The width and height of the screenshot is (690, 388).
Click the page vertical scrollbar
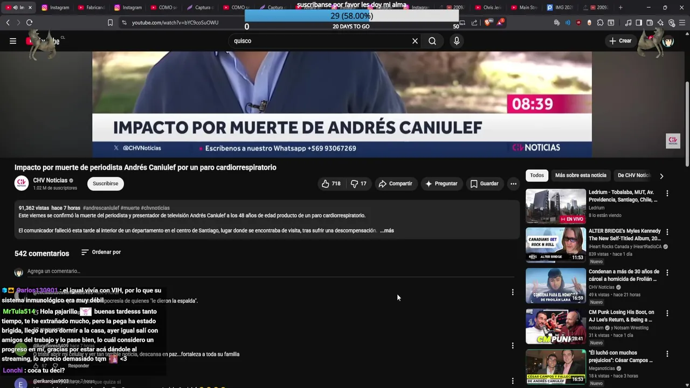[687, 124]
